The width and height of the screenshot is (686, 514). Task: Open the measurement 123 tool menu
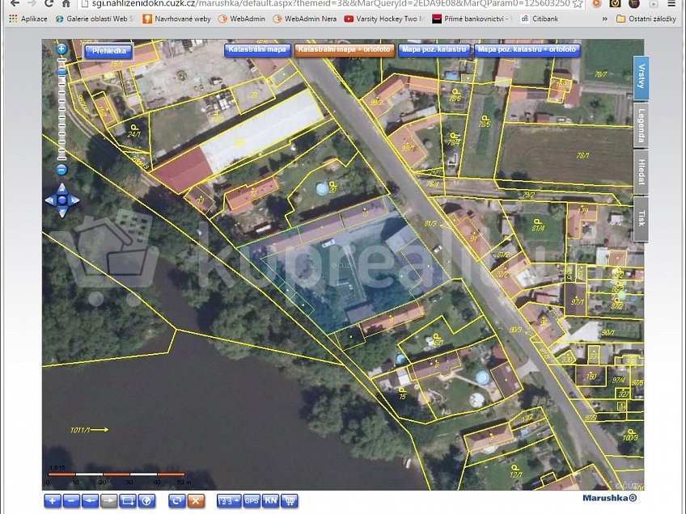[229, 501]
